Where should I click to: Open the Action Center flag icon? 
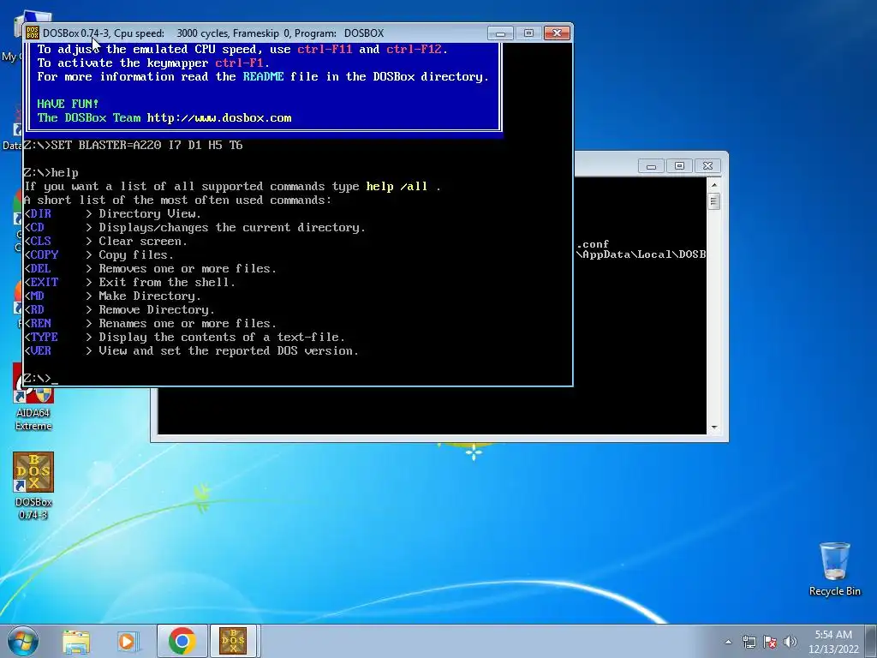pyautogui.click(x=770, y=642)
